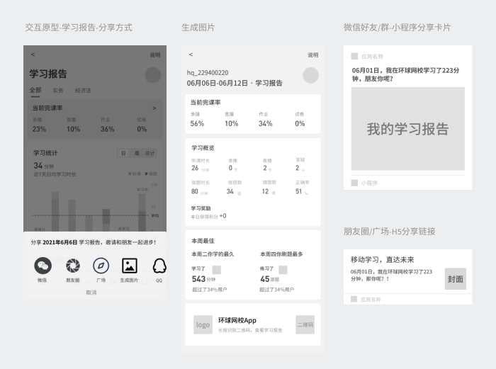Viewport: 496px width, 369px height.
Task: Open the 封面 thumbnail in the H5 link
Action: click(456, 279)
